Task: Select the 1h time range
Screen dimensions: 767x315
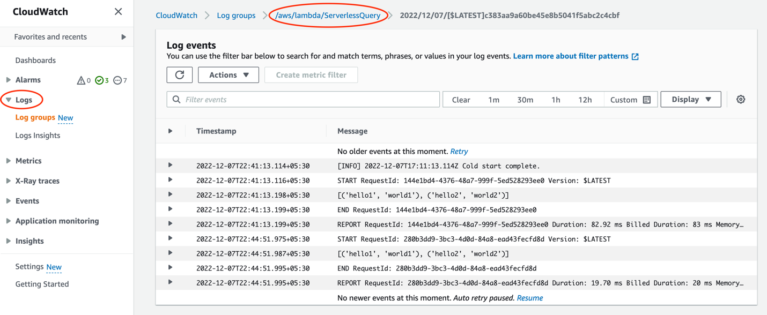Action: pos(556,100)
